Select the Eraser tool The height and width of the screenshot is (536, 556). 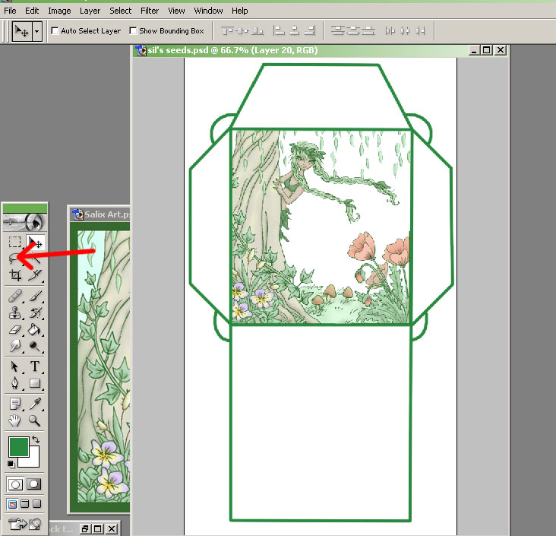pos(15,330)
